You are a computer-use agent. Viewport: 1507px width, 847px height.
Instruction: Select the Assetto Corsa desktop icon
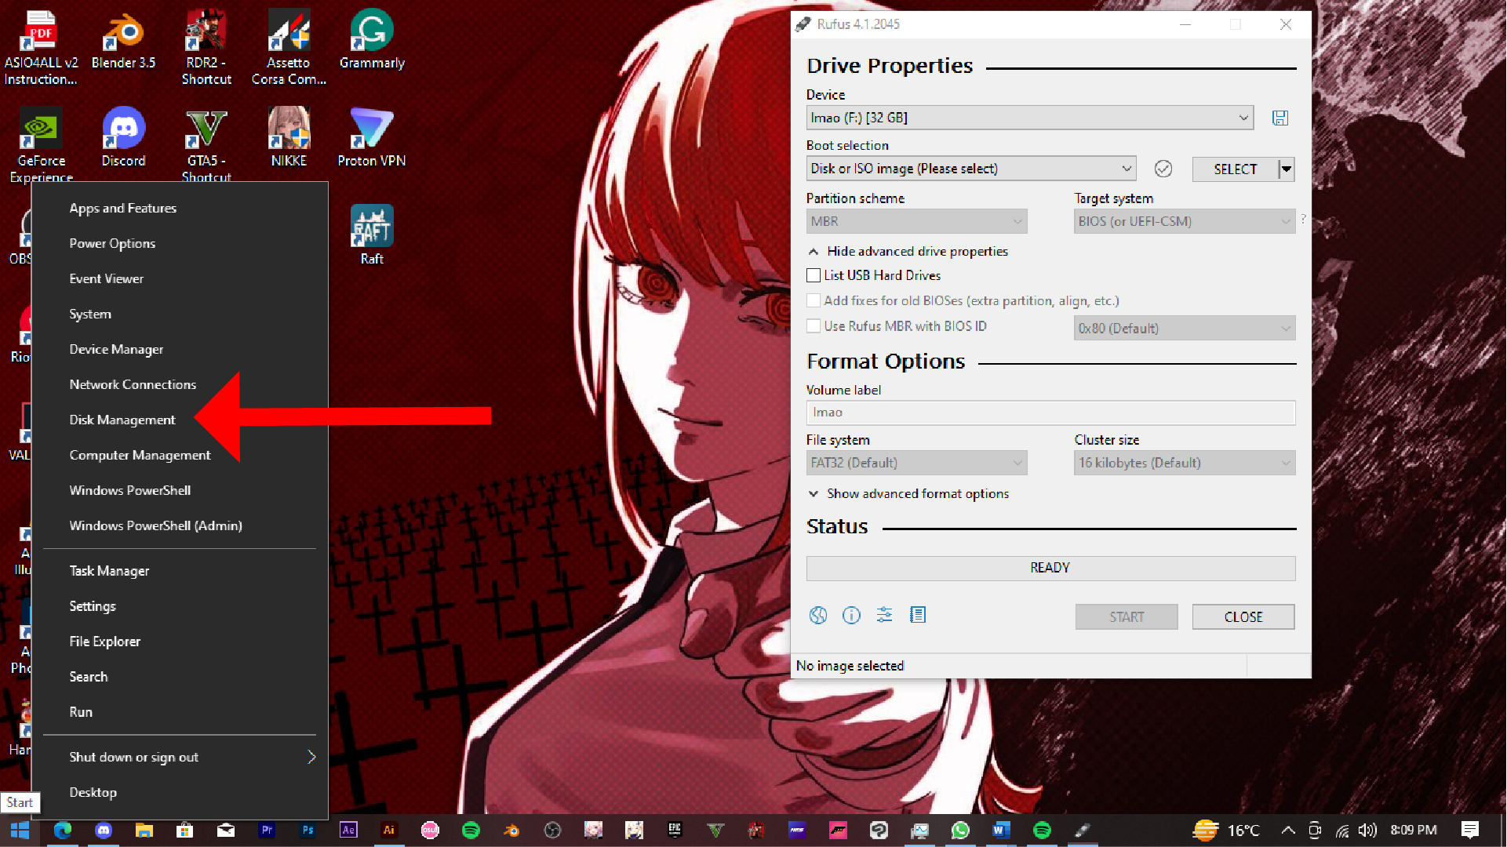click(289, 47)
